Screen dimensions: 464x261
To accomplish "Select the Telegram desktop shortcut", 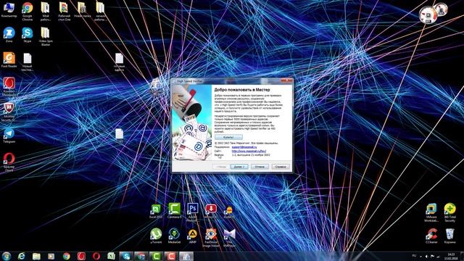I will click(9, 136).
